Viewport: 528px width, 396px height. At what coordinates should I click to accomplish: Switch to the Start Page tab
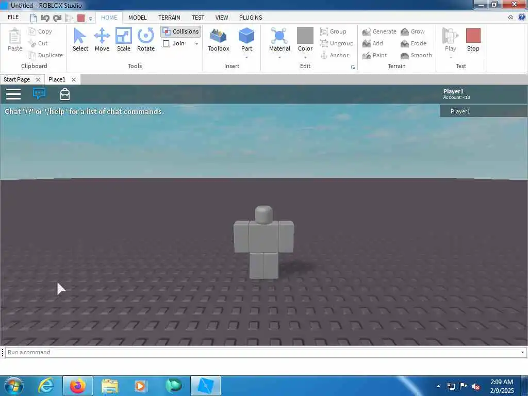coord(17,79)
